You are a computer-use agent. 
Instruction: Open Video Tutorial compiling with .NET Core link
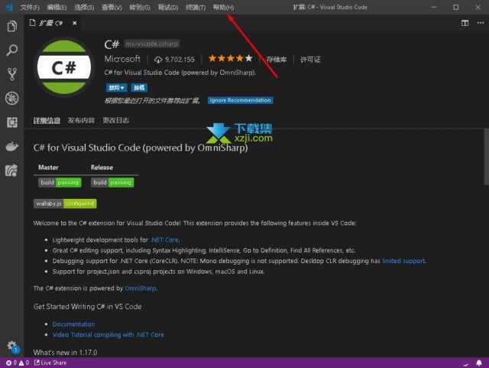(108, 334)
